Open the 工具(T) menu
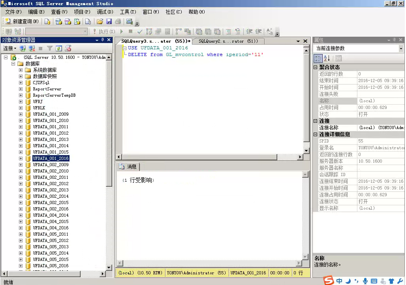 click(128, 12)
